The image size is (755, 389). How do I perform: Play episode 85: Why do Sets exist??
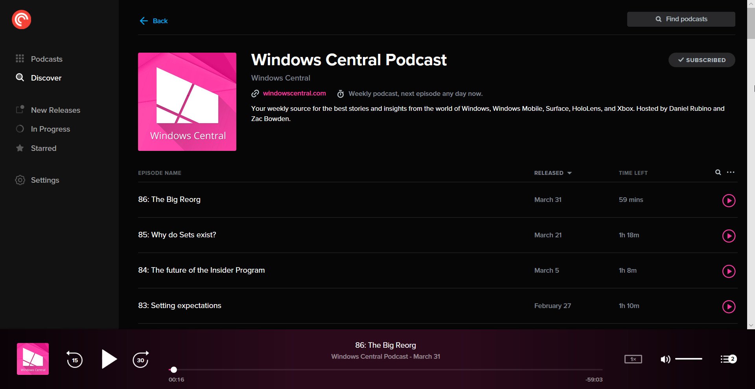click(x=729, y=236)
